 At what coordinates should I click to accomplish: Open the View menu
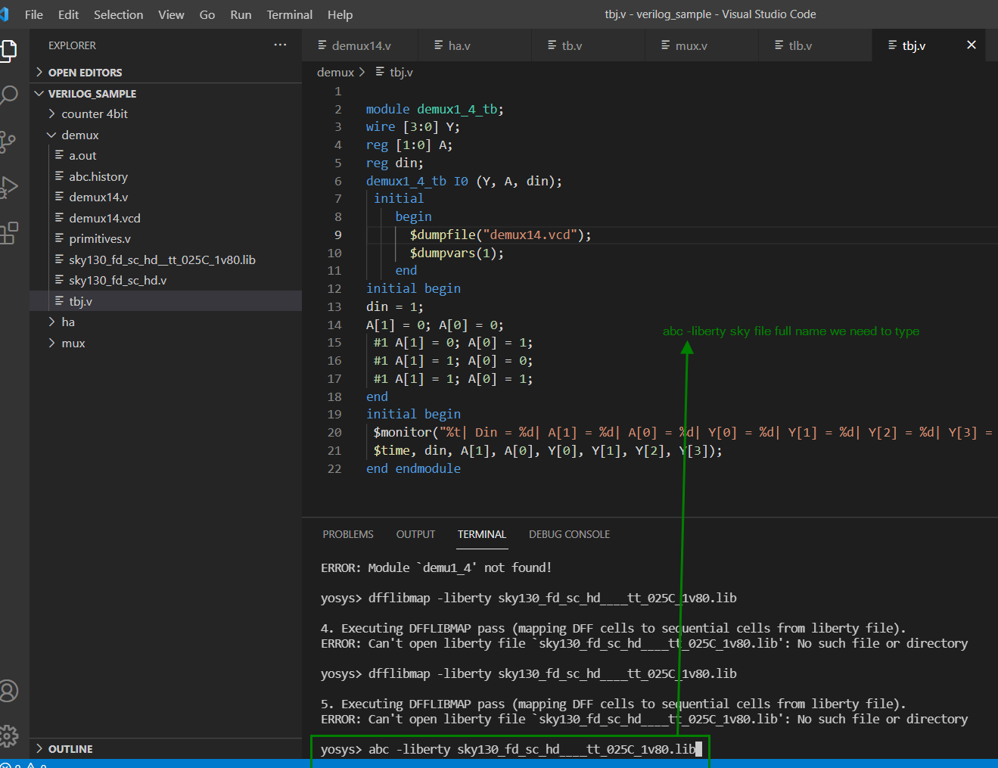(x=171, y=14)
